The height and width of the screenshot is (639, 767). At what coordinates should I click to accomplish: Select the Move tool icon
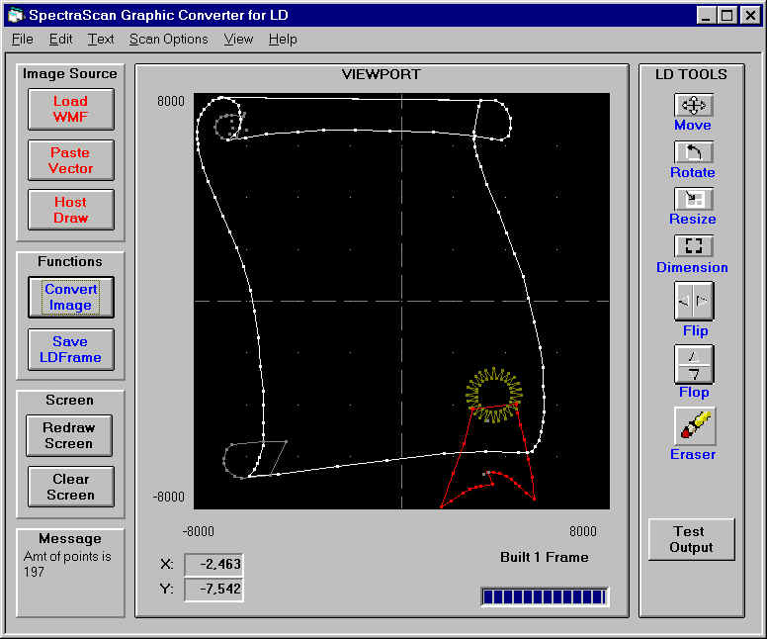[x=693, y=105]
